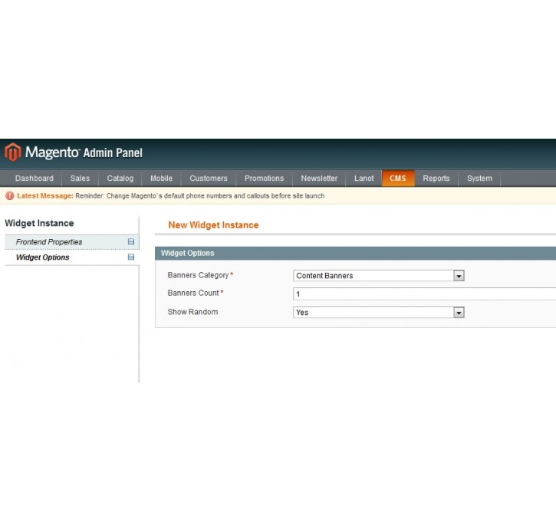
Task: Click save icon beside Frontend Properties
Action: (x=130, y=242)
